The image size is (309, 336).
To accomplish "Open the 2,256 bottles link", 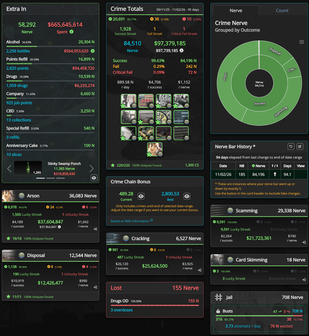I will (18, 51).
